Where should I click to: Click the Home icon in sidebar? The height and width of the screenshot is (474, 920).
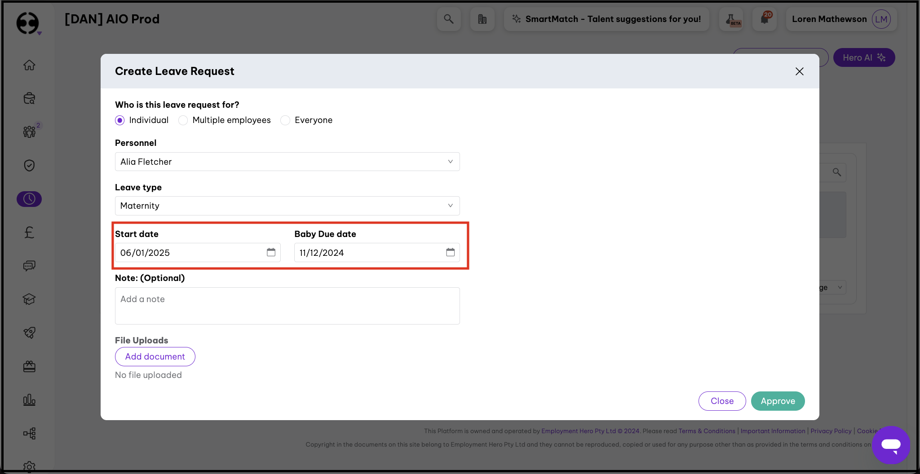click(29, 65)
